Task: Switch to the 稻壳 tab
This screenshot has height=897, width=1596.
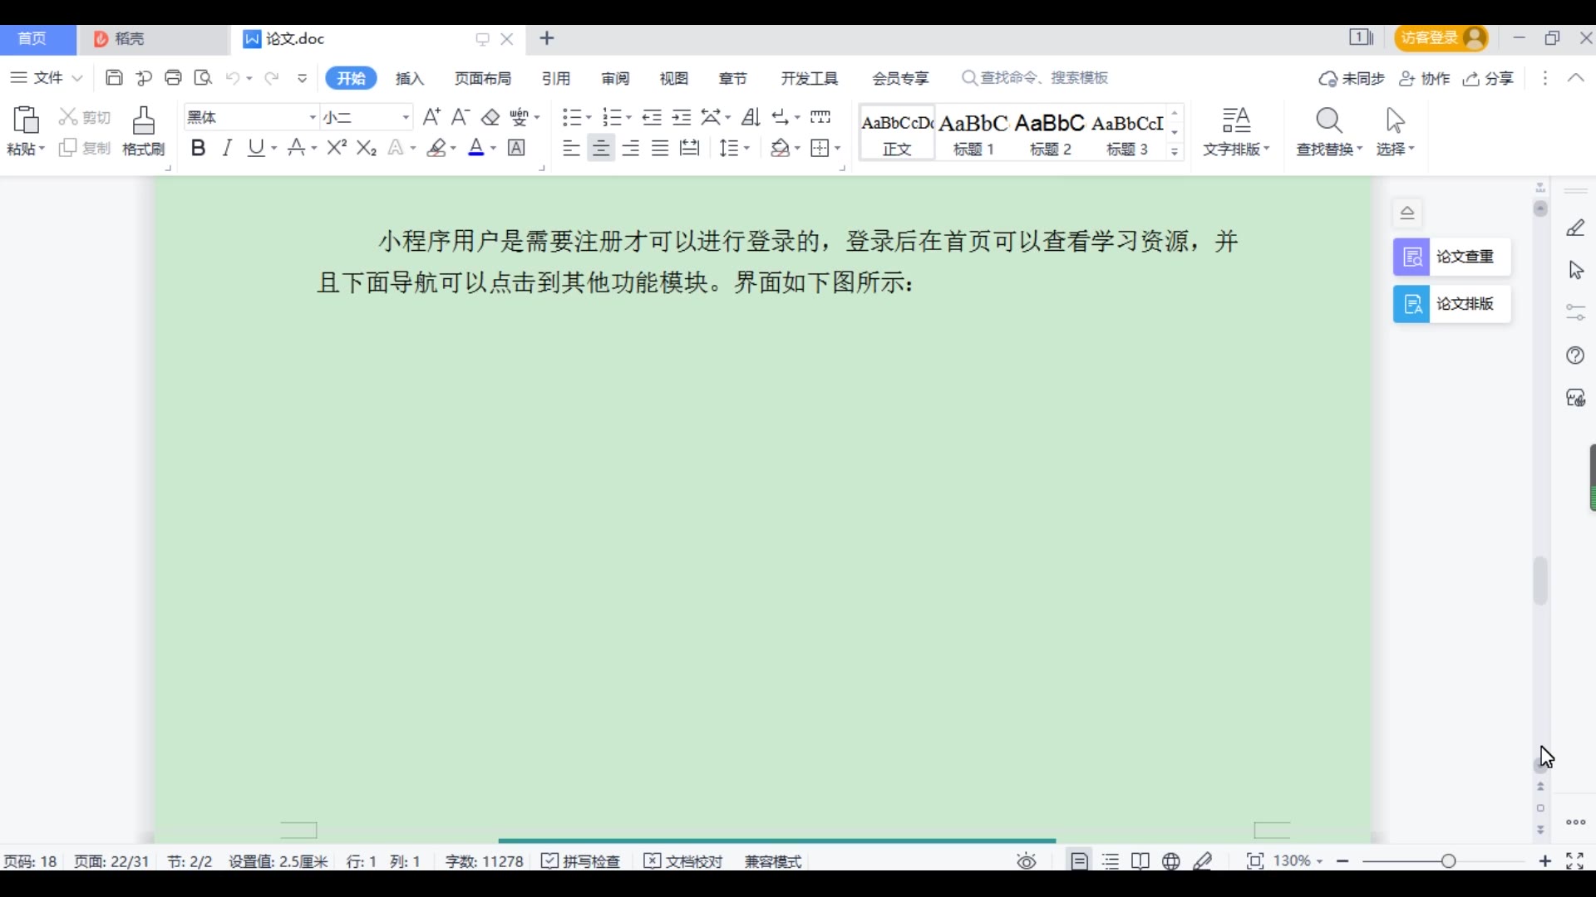Action: 153,39
